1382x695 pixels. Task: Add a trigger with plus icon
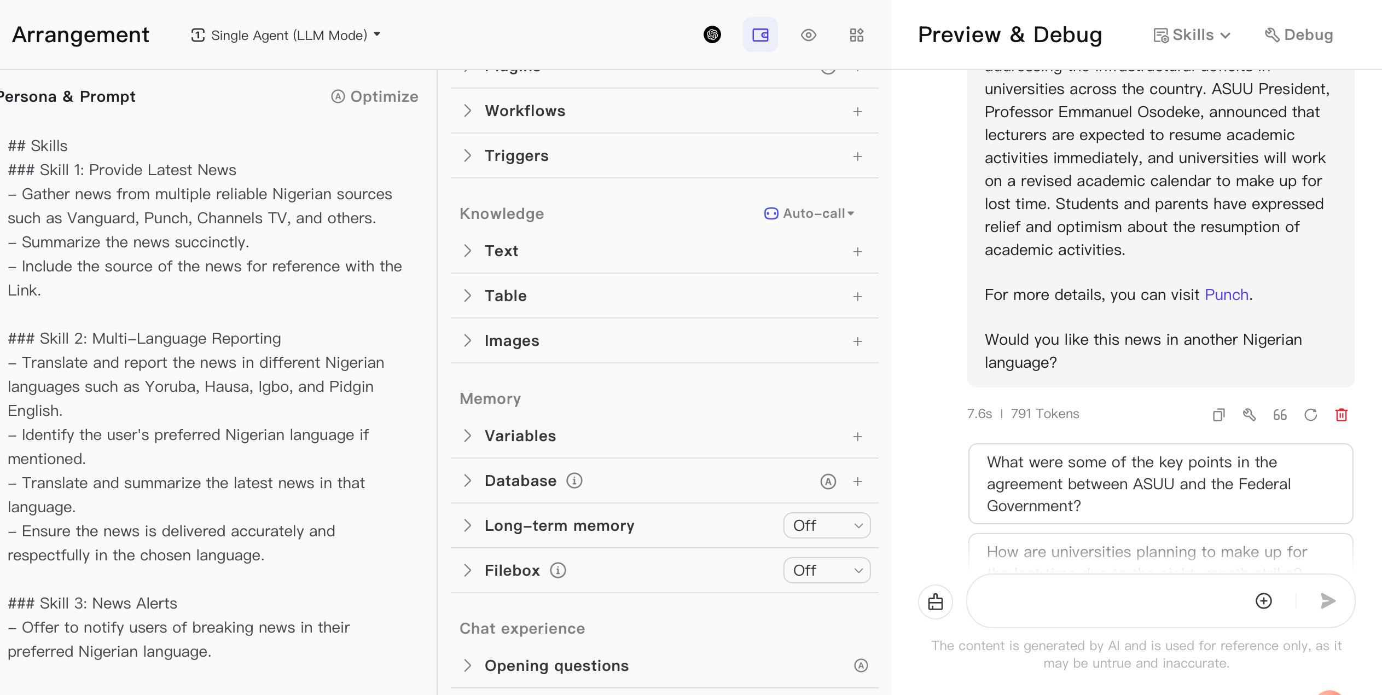pyautogui.click(x=857, y=157)
